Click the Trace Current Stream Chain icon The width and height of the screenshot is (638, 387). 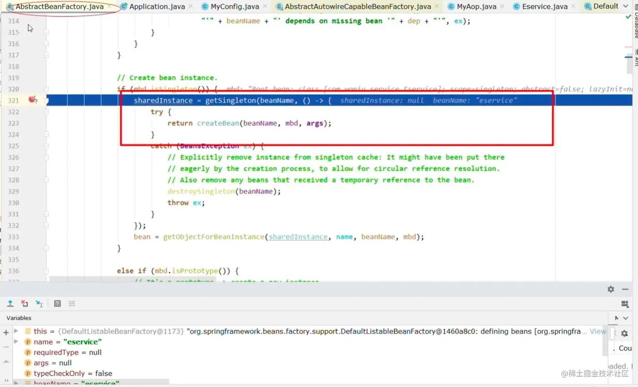(72, 303)
